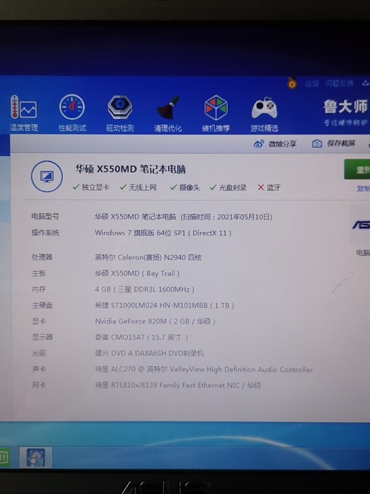Click the 显示器 label
Screen dimensions: 370x494
coord(42,337)
